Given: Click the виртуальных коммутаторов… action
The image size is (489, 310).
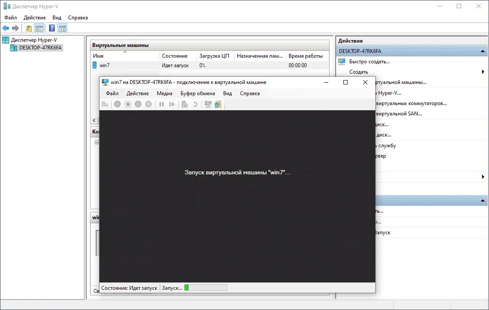Looking at the screenshot, I should point(411,103).
